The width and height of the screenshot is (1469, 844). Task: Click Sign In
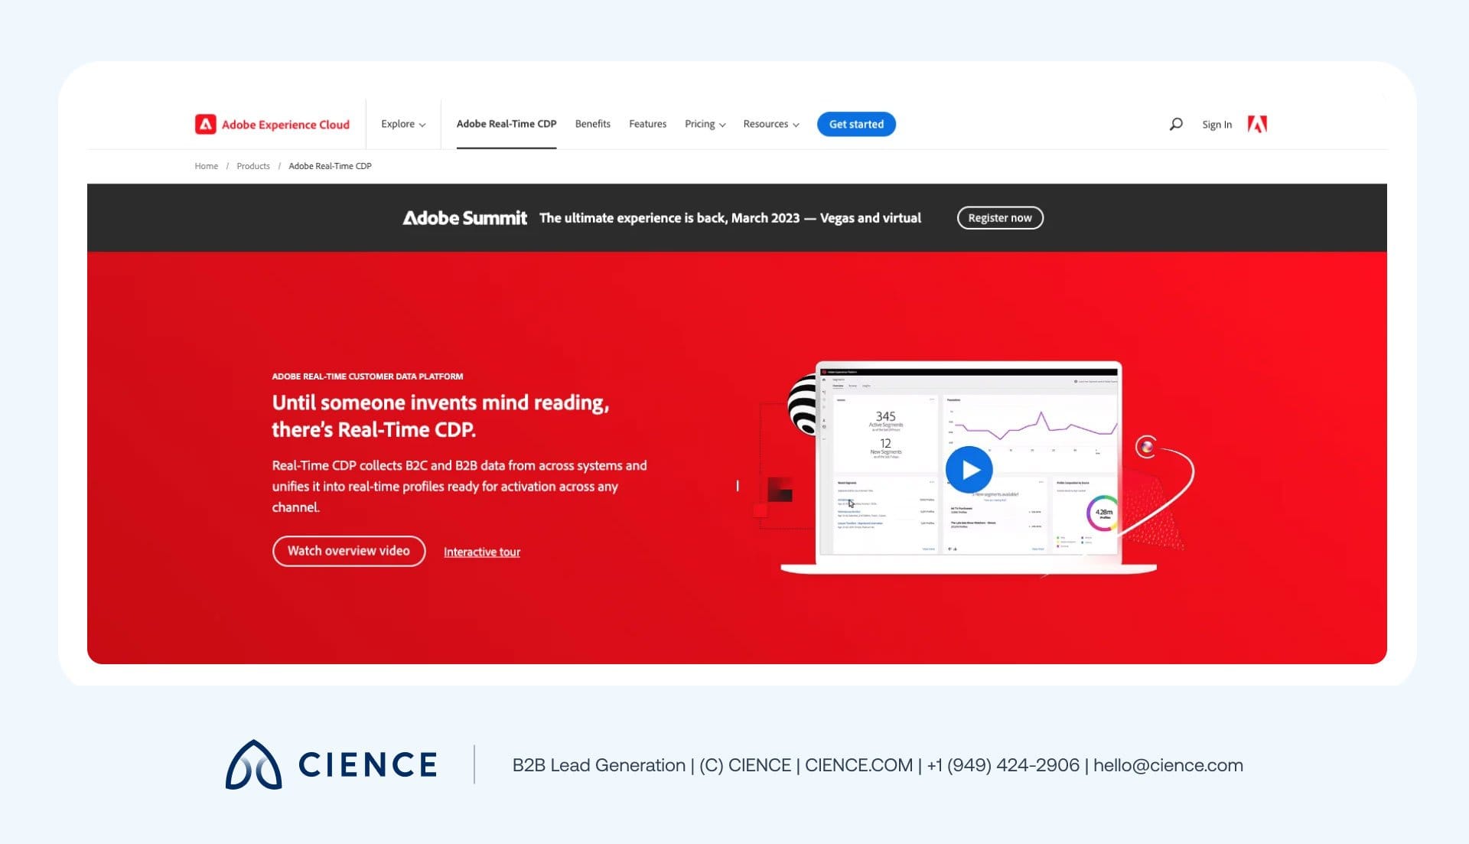(1217, 124)
